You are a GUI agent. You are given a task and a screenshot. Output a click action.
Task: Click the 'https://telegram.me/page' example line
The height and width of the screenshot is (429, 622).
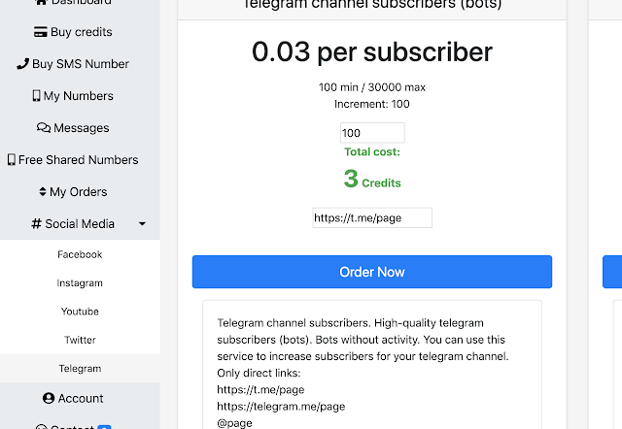[281, 407]
